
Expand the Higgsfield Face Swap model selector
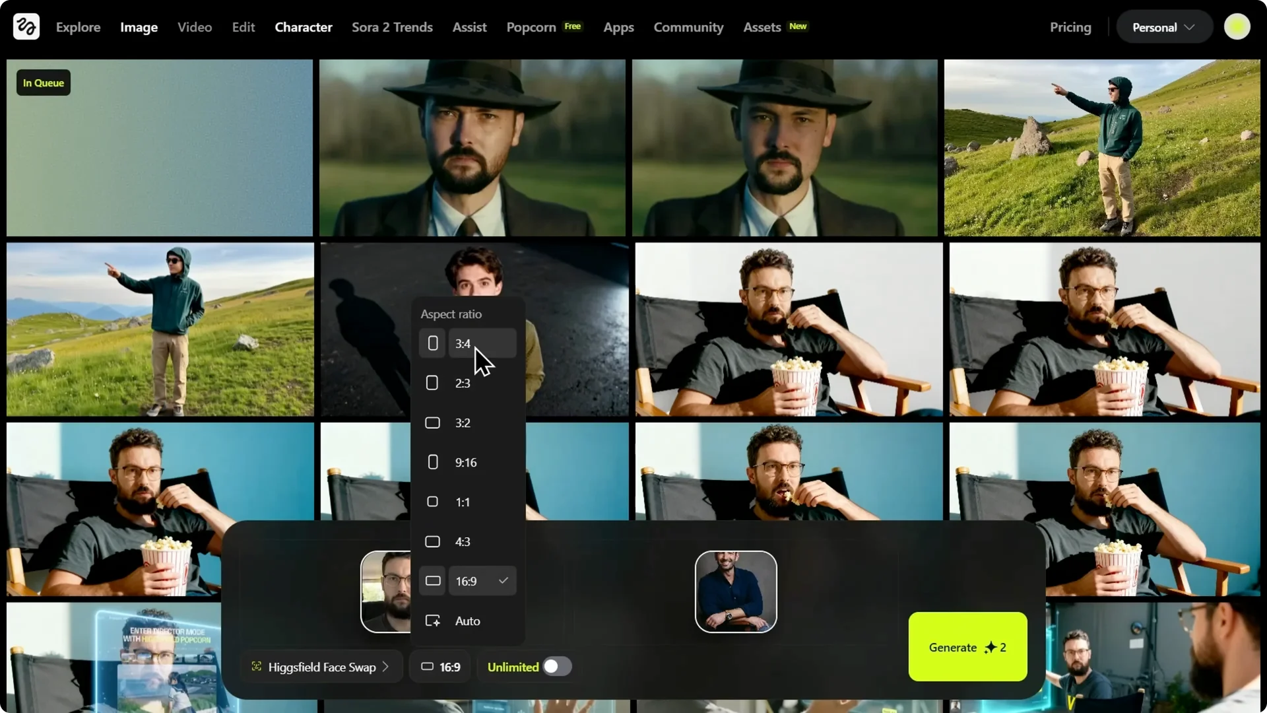click(321, 667)
